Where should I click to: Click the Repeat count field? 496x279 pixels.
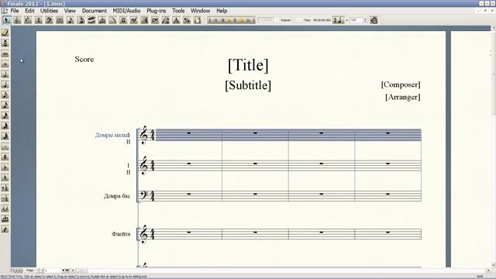(298, 20)
